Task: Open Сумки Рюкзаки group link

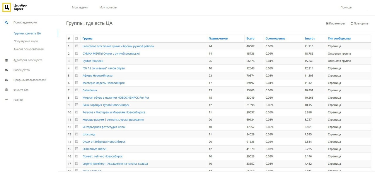Action: tap(93, 61)
